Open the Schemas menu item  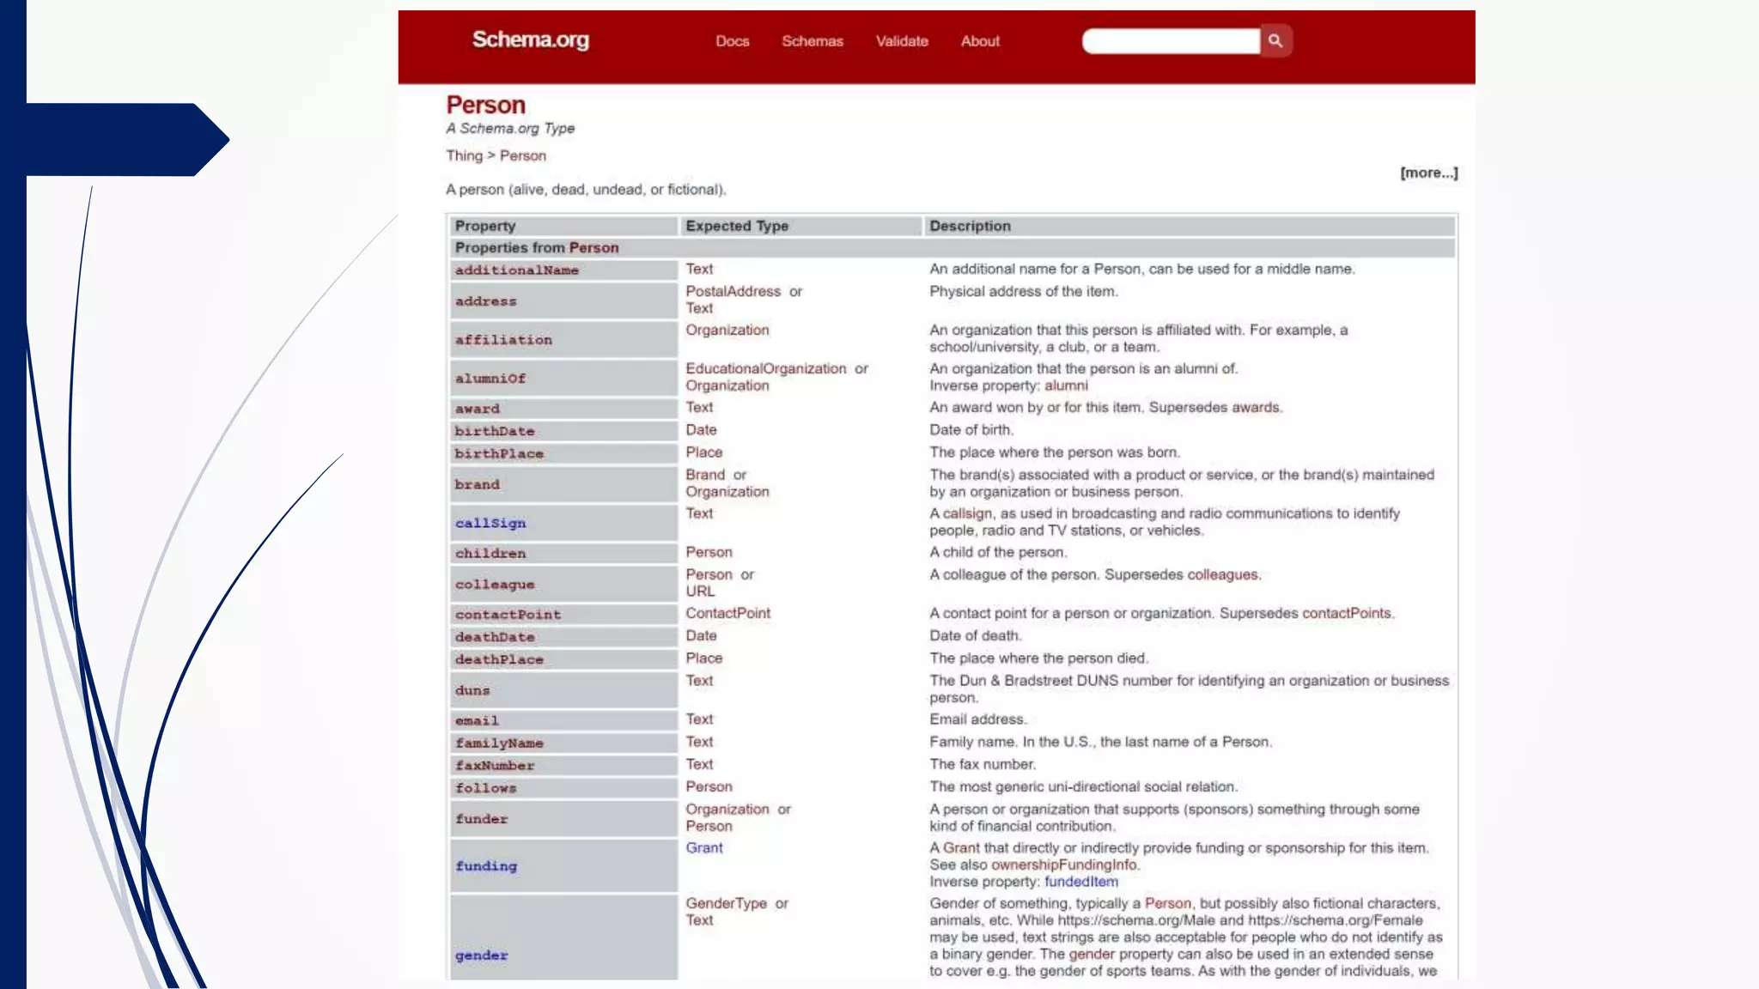812,41
